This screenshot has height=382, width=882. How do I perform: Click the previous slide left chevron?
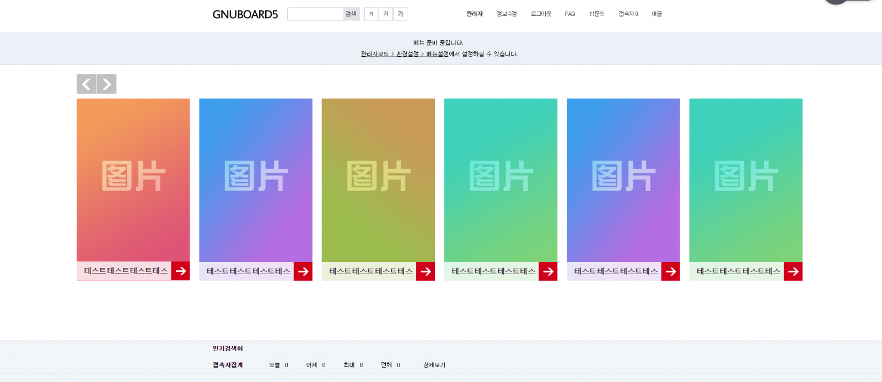pyautogui.click(x=86, y=84)
